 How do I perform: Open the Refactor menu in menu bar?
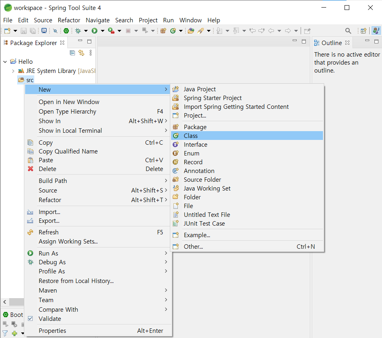point(69,20)
